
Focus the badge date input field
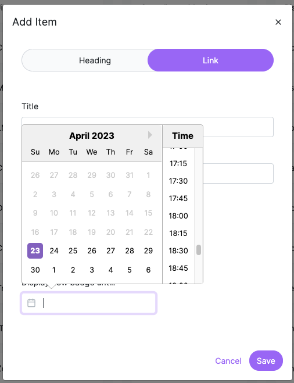(x=88, y=303)
